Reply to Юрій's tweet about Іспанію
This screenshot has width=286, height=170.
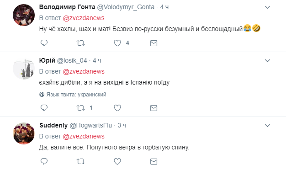[x=44, y=108]
